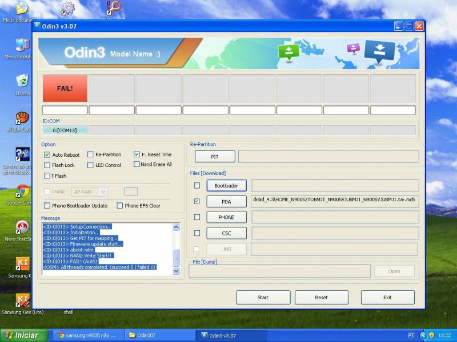Click "NAND Write Start!!" log line
This screenshot has height=342, width=457.
tap(77, 255)
